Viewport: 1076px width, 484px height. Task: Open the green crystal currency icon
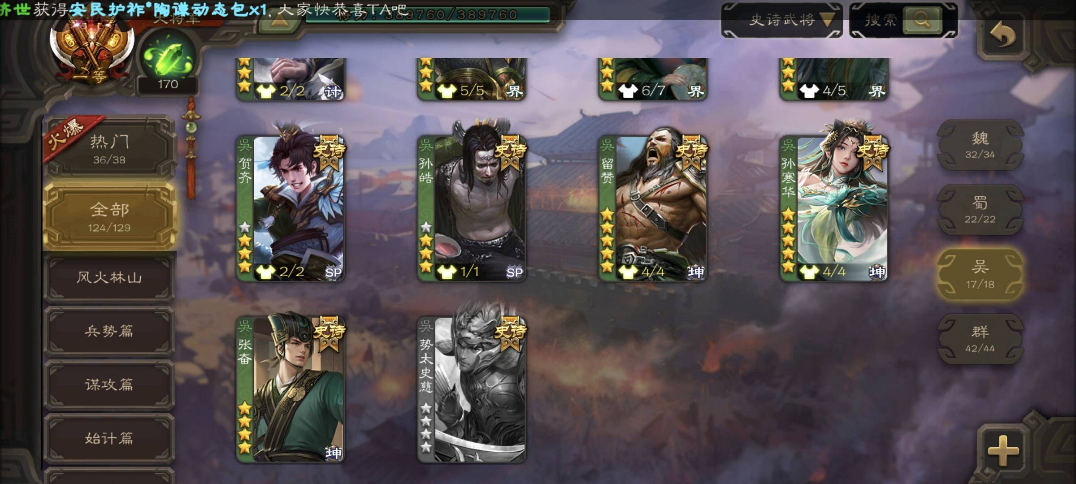pyautogui.click(x=168, y=58)
